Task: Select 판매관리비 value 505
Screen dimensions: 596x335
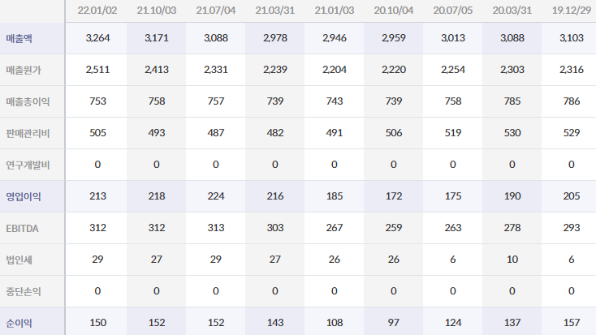Action: 97,132
